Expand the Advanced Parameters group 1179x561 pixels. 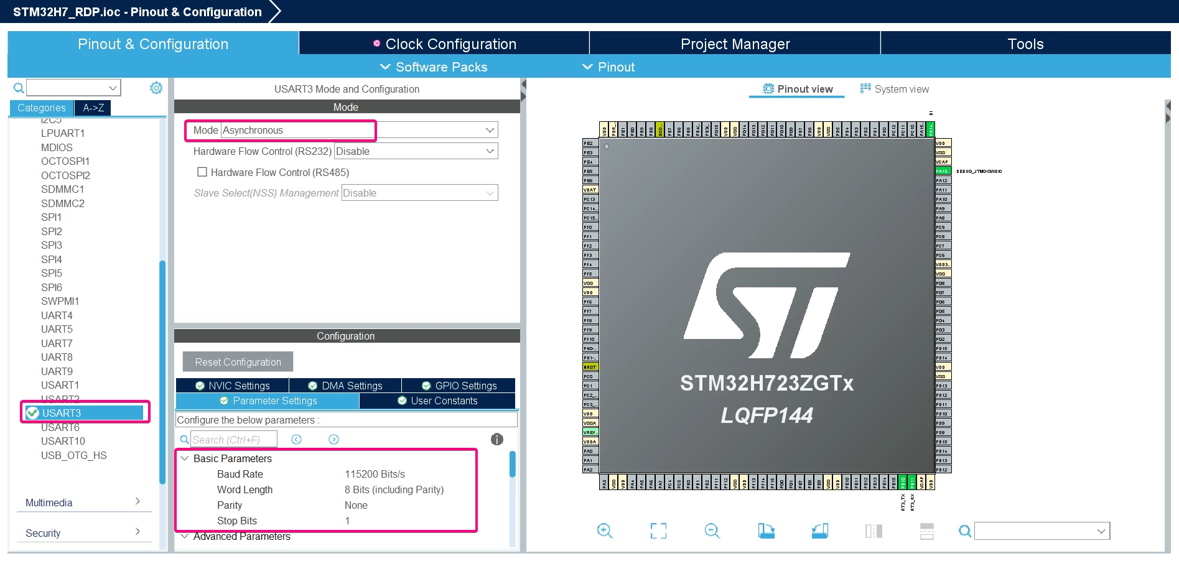click(185, 536)
